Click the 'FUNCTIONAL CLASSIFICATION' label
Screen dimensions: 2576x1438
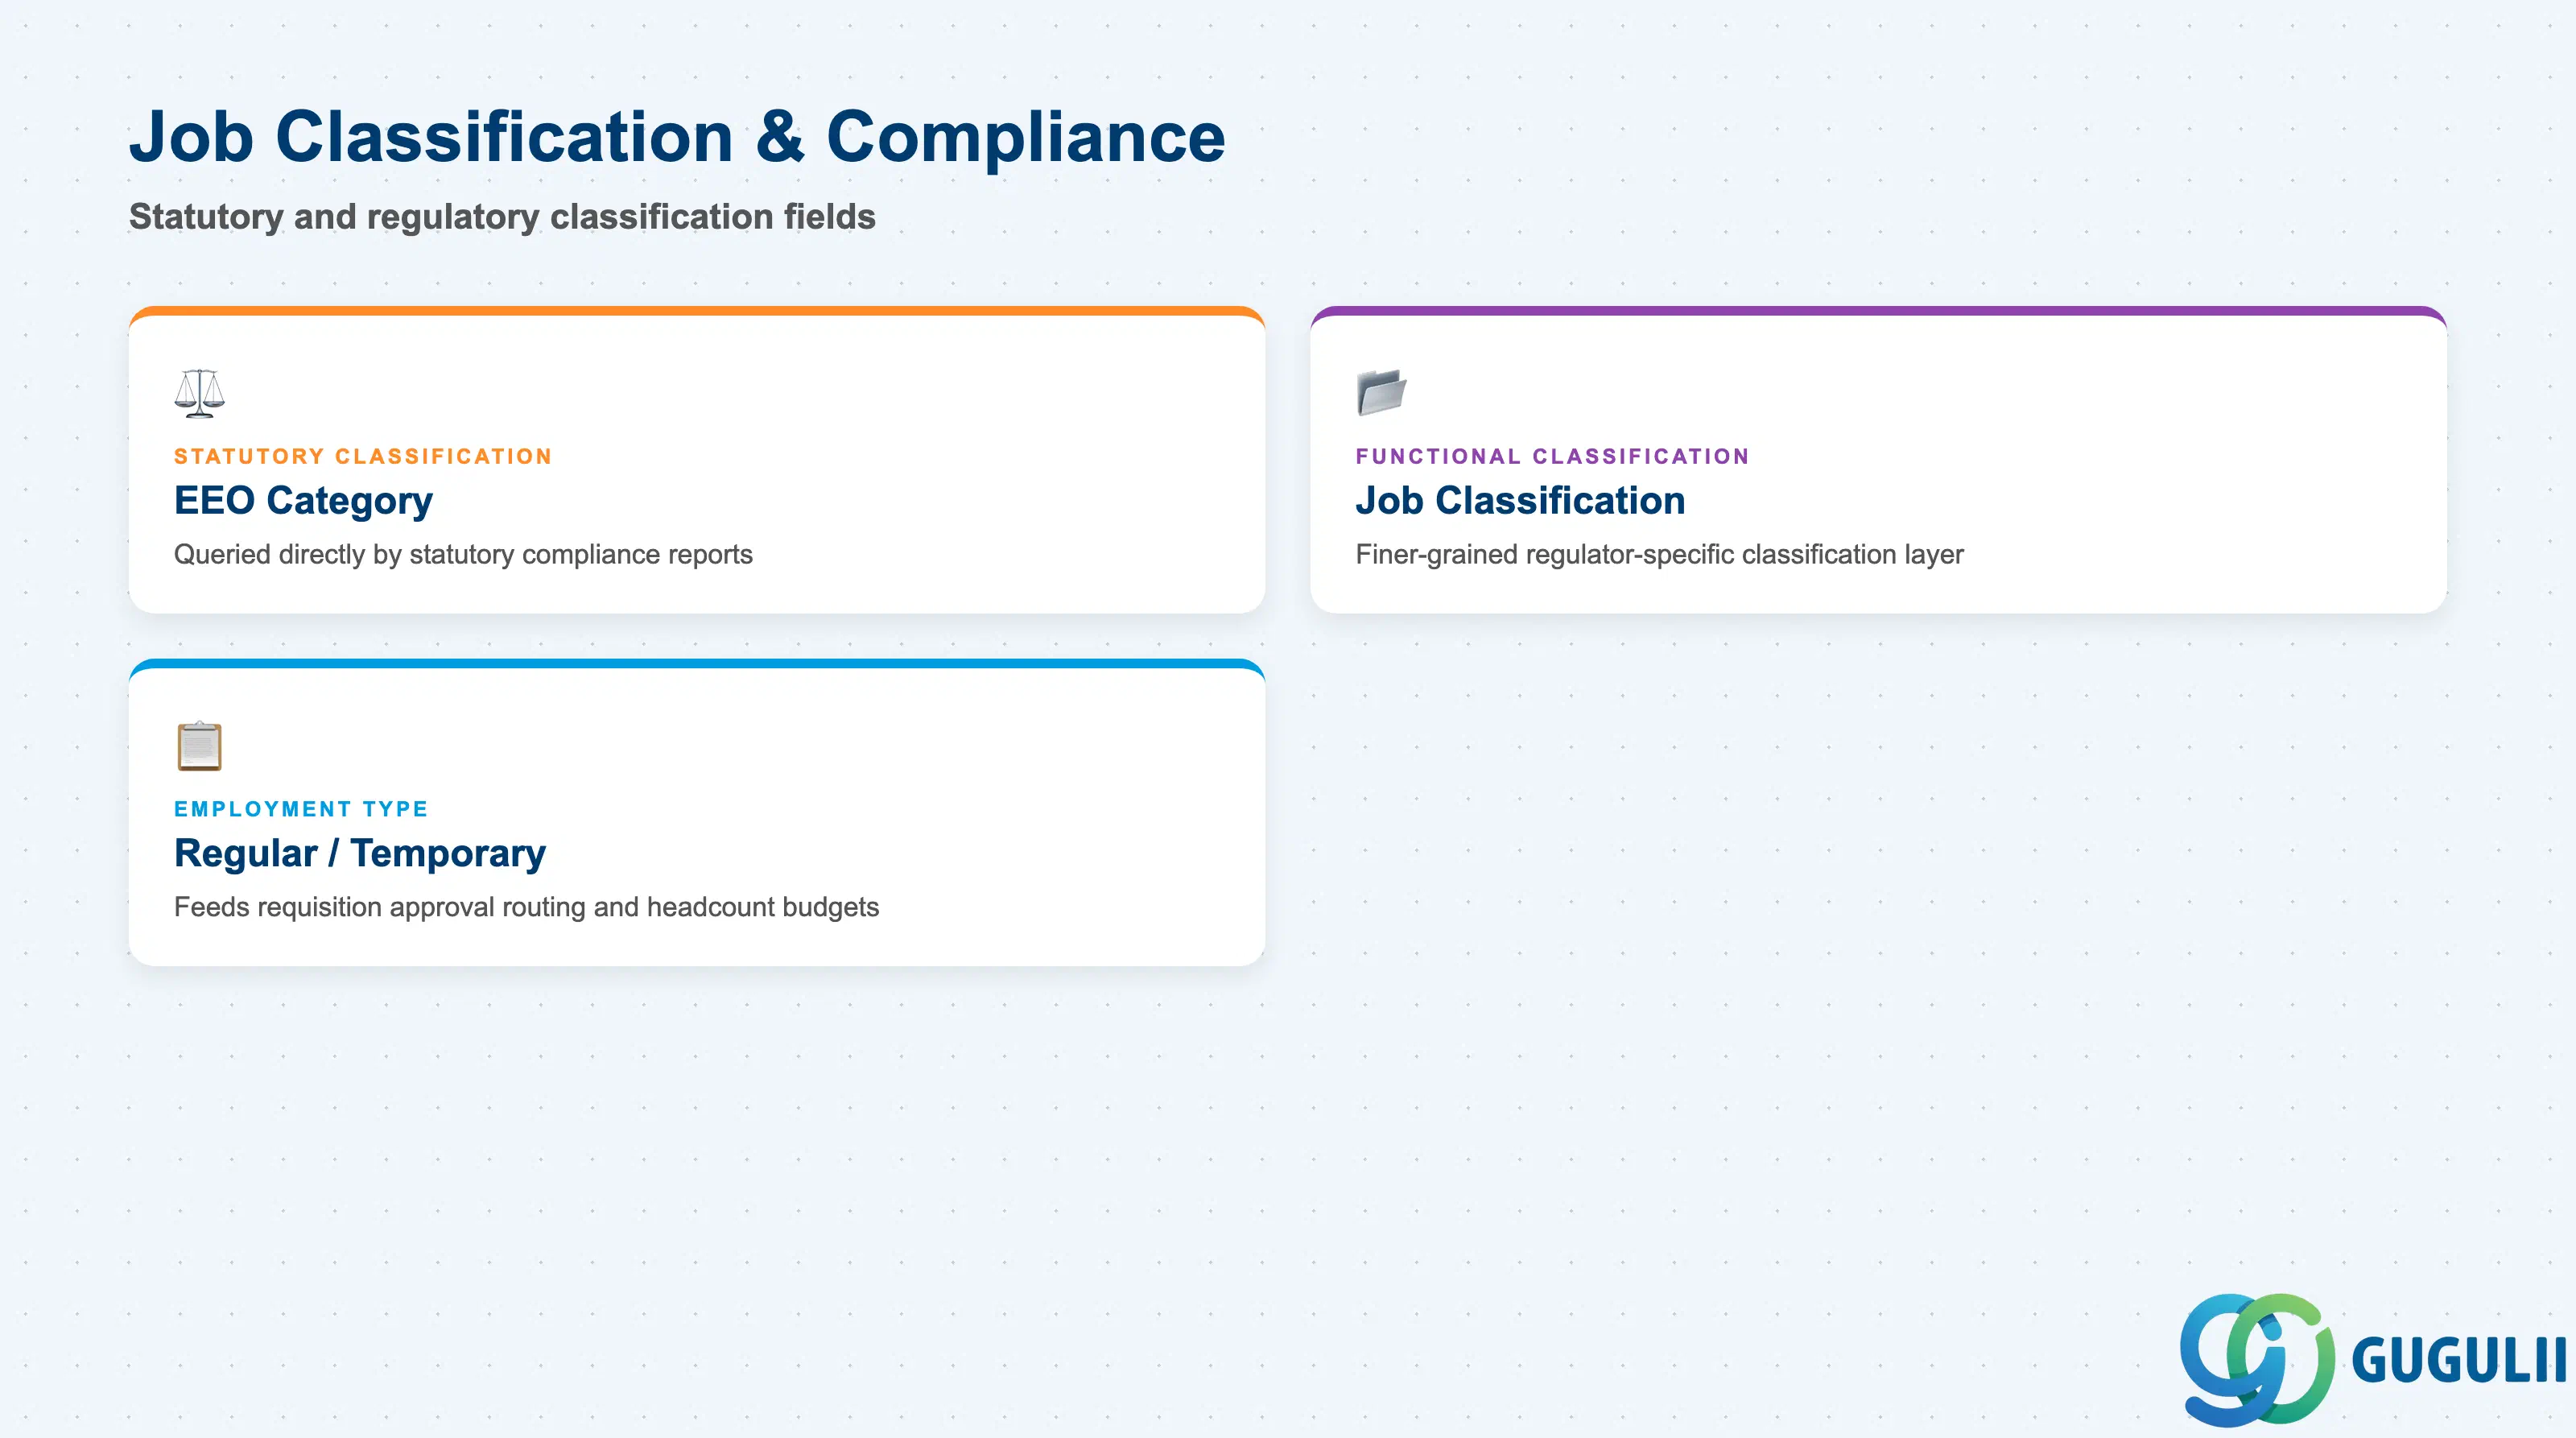tap(1552, 456)
